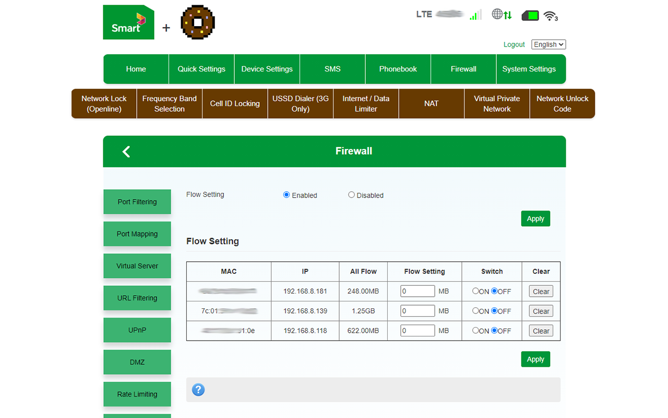This screenshot has height=418, width=668.
Task: Click the Smart logo
Action: click(x=128, y=22)
